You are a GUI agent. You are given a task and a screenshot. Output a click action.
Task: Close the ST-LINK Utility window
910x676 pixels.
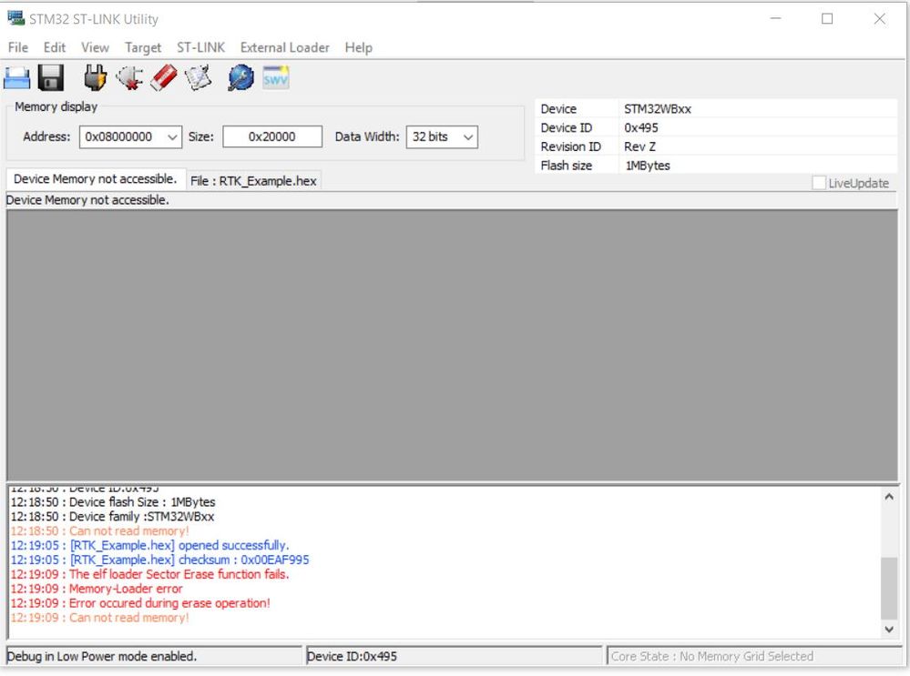880,18
